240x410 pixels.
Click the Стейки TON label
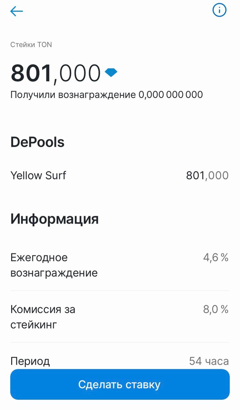[x=31, y=45]
